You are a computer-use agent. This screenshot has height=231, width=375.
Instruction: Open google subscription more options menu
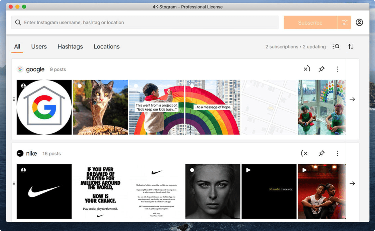pos(338,69)
